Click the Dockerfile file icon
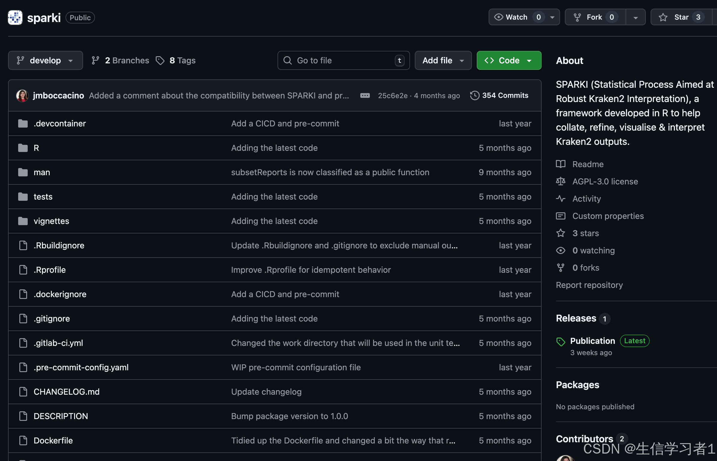Viewport: 717px width, 461px height. point(23,441)
